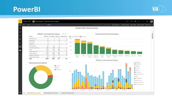The image size is (172, 96).
Task: Open the user profile picture top right
Action: pos(152,21)
